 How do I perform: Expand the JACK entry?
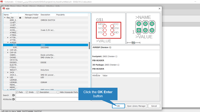tap(8, 72)
